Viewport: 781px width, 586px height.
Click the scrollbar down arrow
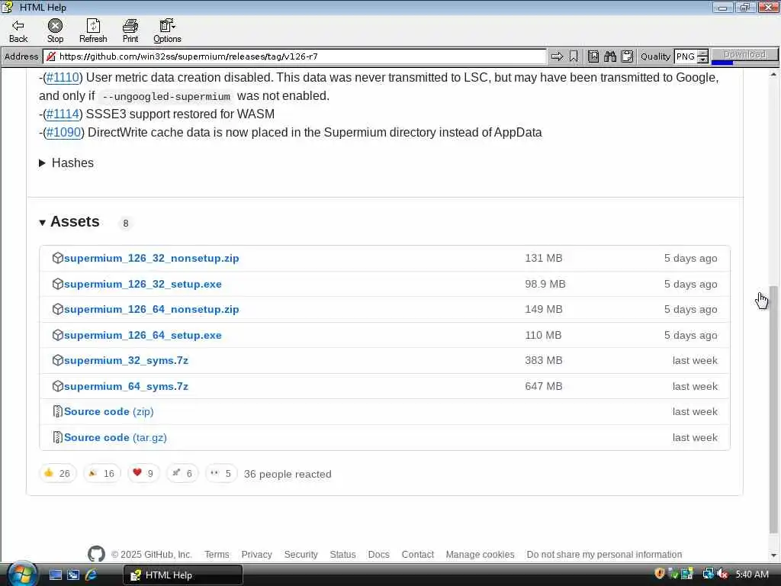coord(773,555)
